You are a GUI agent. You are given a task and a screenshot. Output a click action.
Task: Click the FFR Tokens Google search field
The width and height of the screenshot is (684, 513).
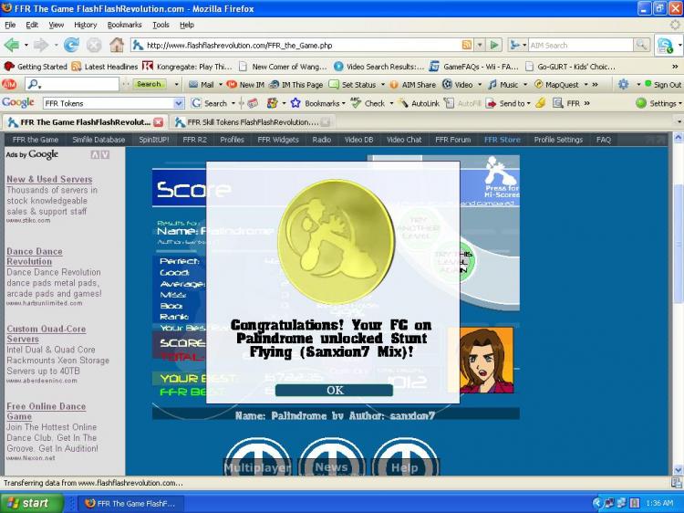tap(109, 103)
